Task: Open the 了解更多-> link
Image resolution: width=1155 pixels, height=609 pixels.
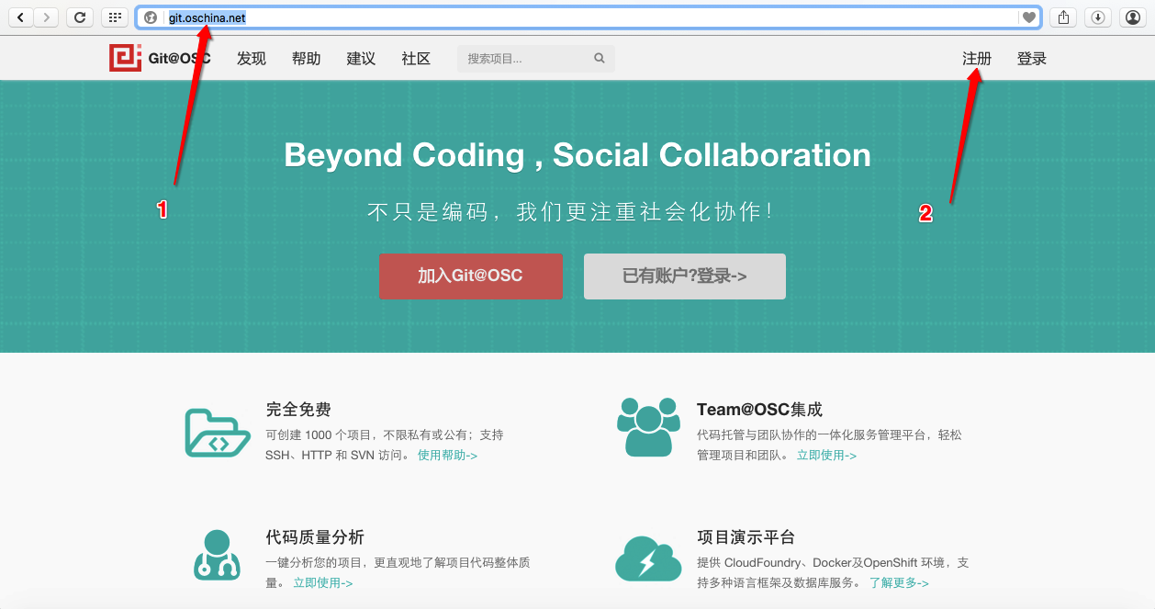Action: [x=900, y=583]
